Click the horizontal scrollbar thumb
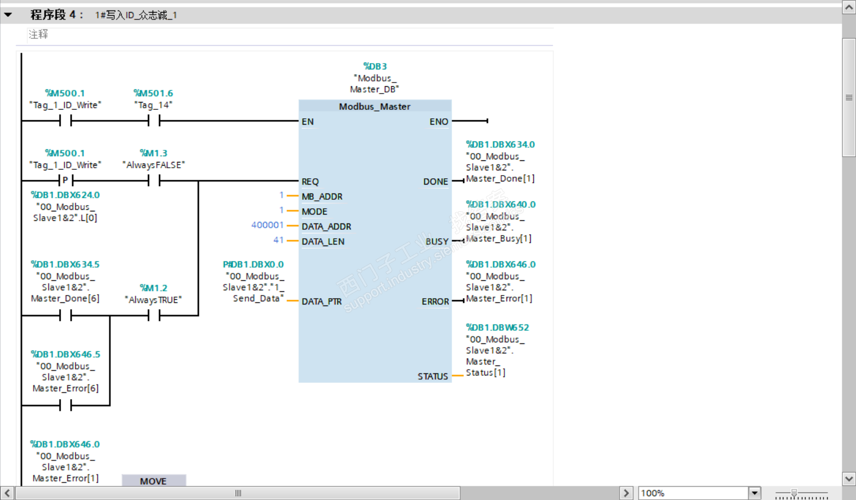The image size is (856, 500). coord(238,493)
